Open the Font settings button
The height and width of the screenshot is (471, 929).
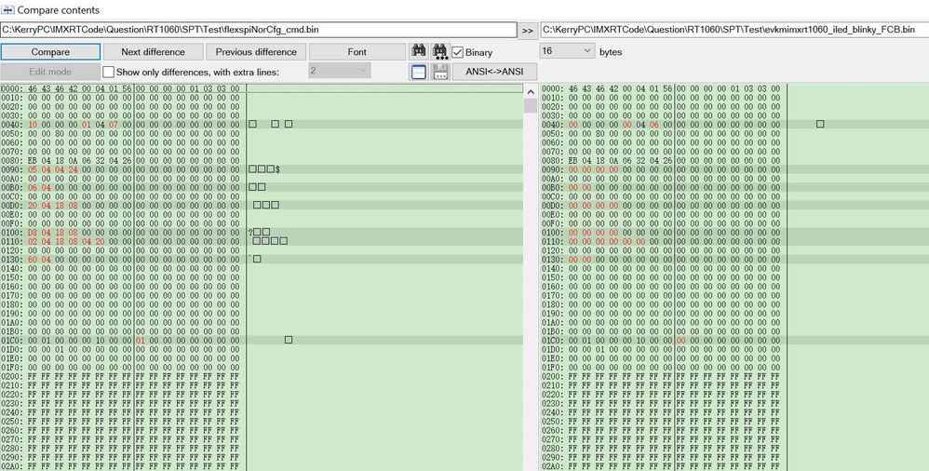pos(357,51)
